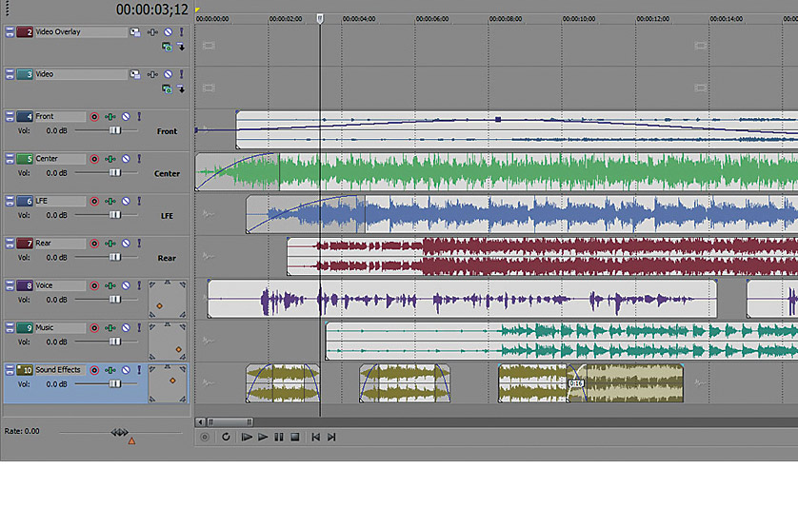This screenshot has width=798, height=528.
Task: Open track motion for Video Overlay track
Action: coord(134,32)
